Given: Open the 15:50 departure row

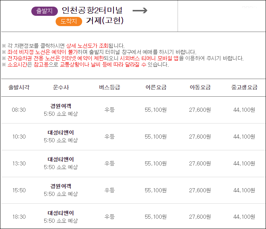Looking at the screenshot, I should click(x=133, y=190).
